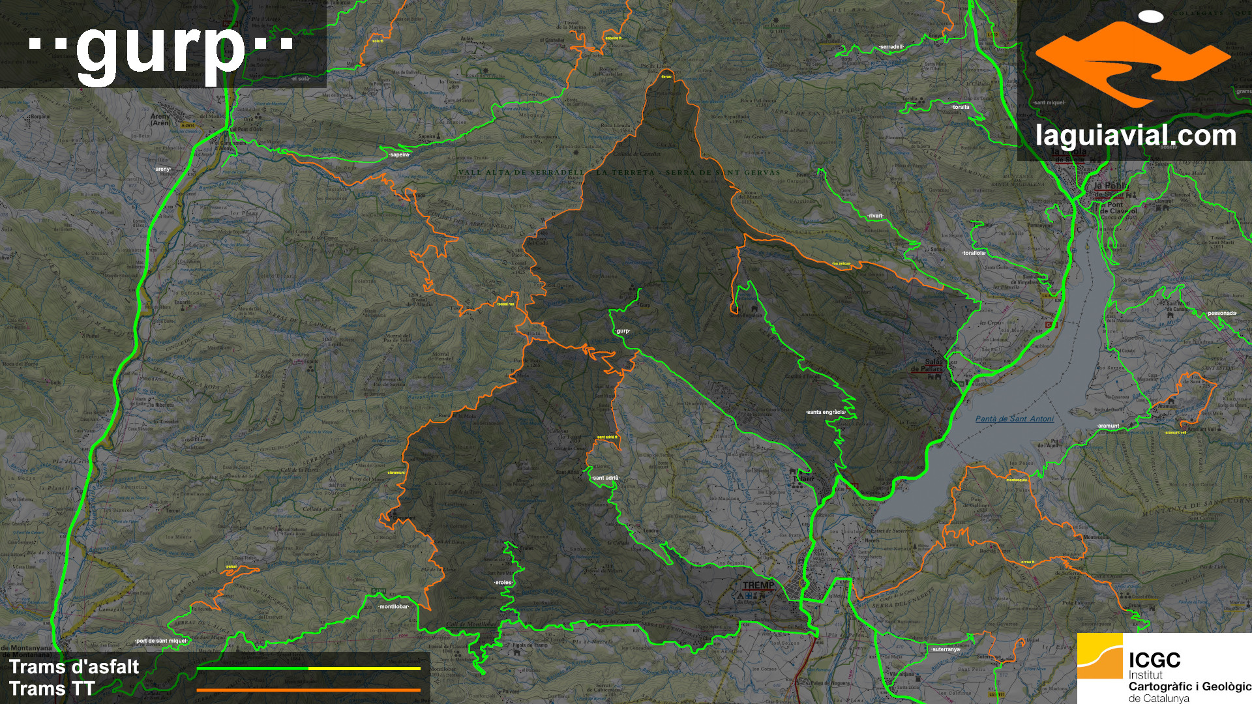Click the 'santa engràcia' route label

[x=826, y=412]
